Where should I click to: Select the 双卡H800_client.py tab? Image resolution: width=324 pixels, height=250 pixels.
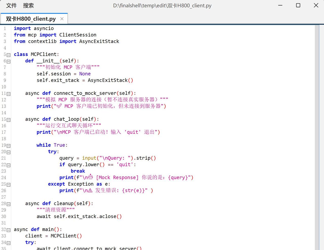coord(31,19)
